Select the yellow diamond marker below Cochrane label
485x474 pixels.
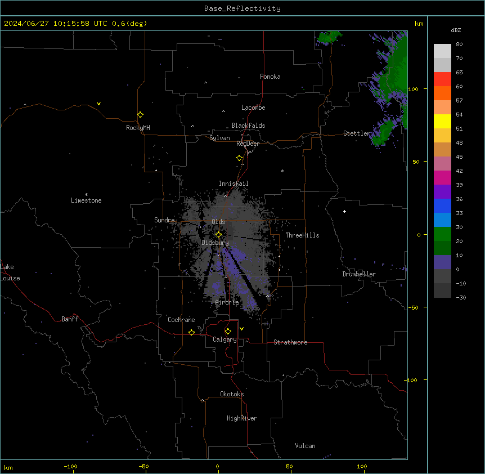[191, 332]
